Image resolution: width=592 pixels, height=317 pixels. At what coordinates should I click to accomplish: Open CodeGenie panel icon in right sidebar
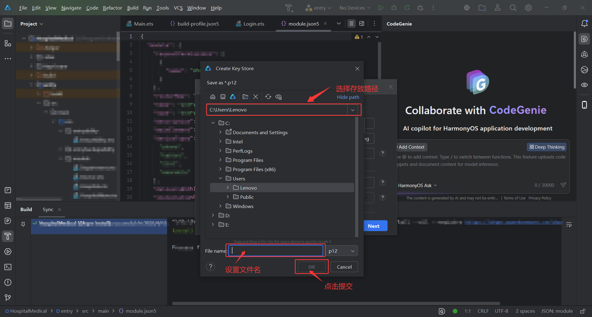pyautogui.click(x=584, y=39)
